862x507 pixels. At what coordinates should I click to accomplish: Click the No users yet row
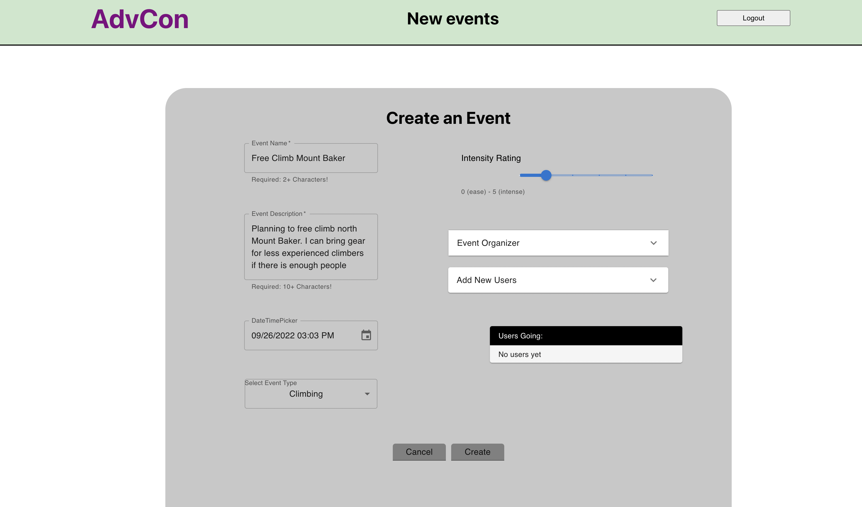point(586,354)
